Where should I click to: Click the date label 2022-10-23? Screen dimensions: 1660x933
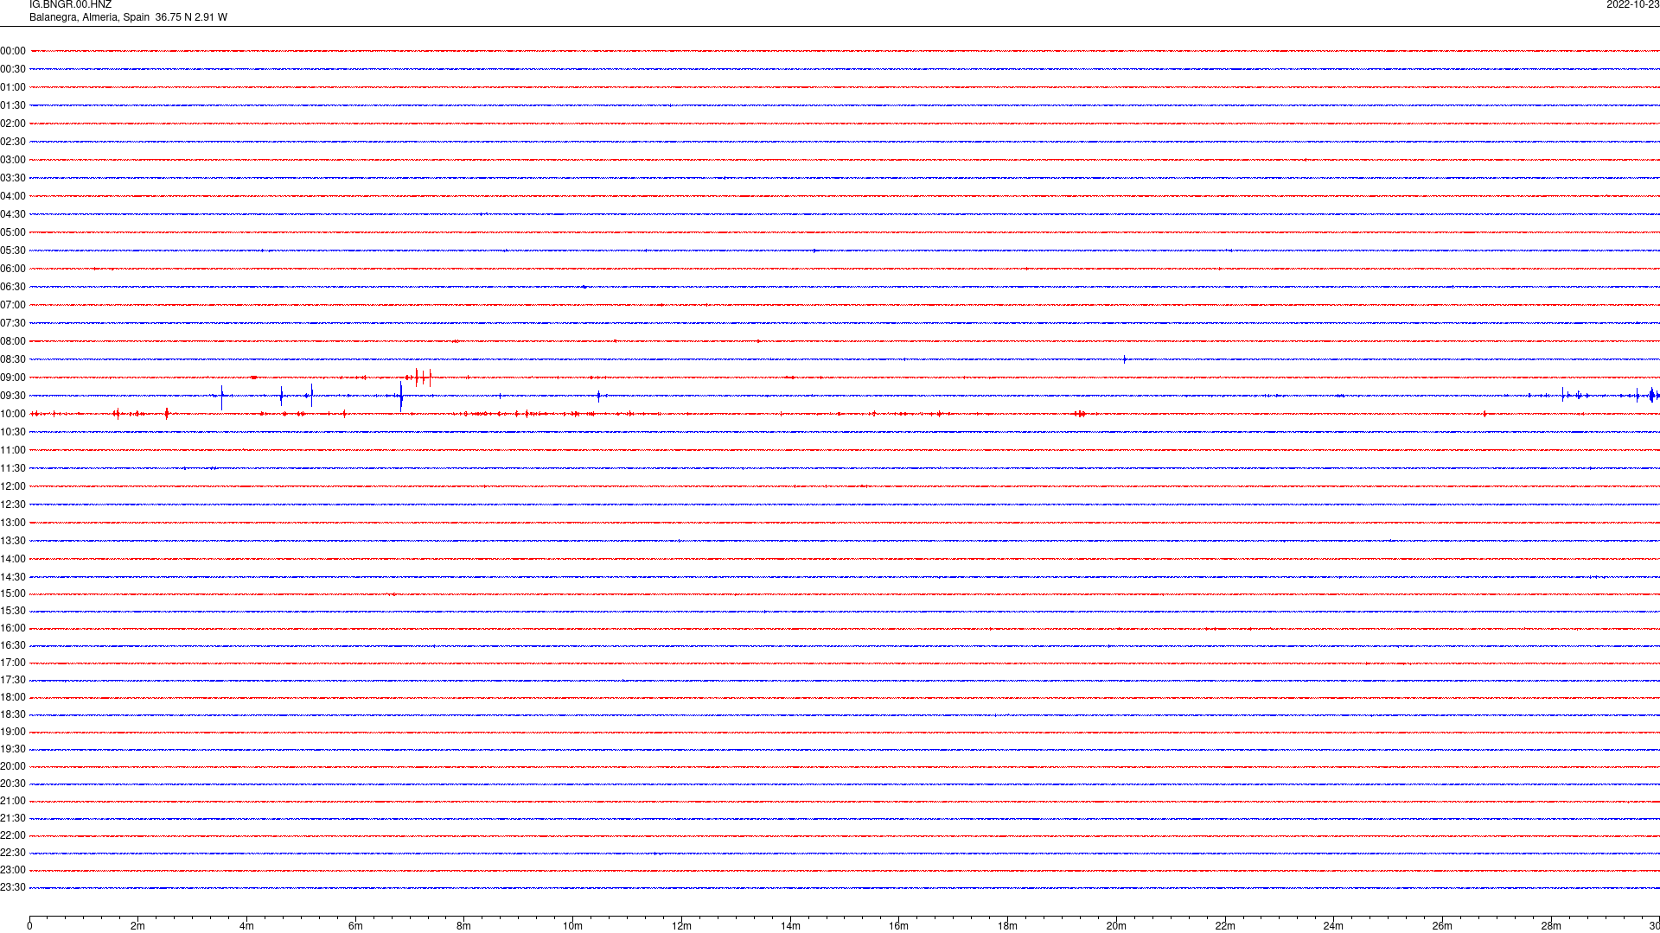click(1632, 5)
